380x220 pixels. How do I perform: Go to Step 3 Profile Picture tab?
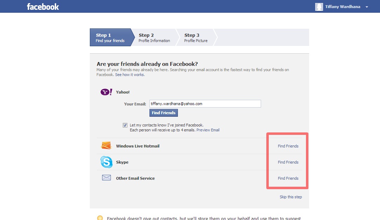click(x=196, y=37)
